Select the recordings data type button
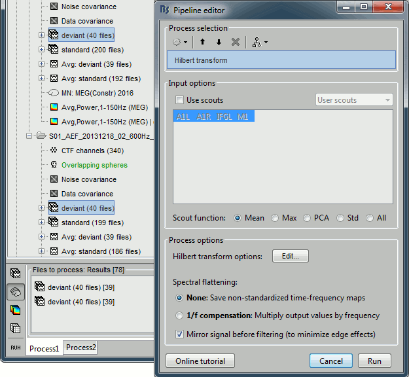This screenshot has height=377, width=409. point(15,274)
